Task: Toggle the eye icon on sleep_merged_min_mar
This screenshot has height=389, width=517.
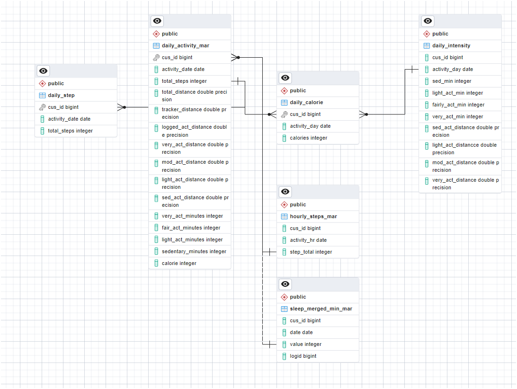Action: point(285,284)
